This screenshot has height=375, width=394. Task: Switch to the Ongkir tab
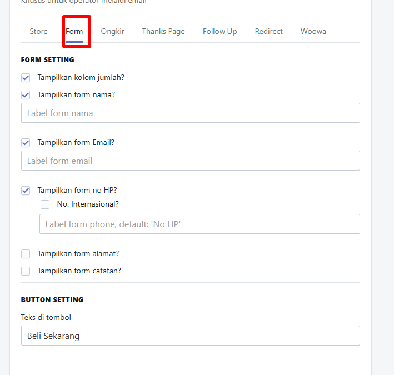coord(113,32)
